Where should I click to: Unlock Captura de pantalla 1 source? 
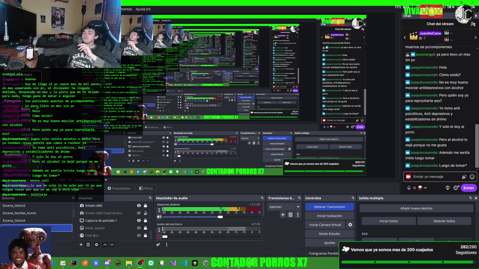[x=145, y=220]
